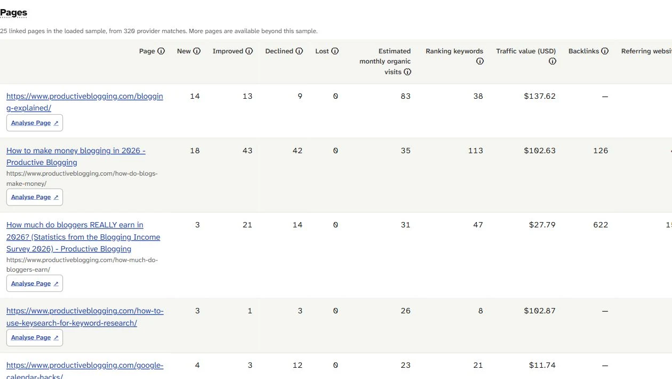This screenshot has height=379, width=672.
Task: Click the info icon next to Declined header
Action: [x=299, y=51]
